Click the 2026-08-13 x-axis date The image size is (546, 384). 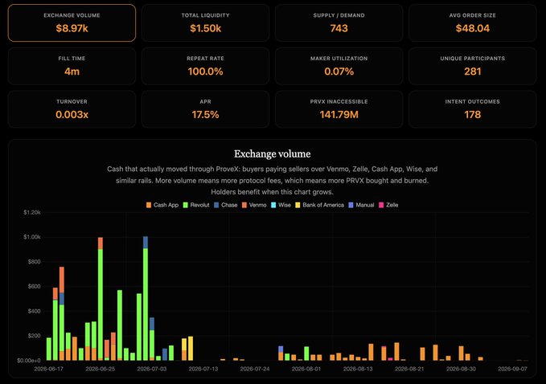[358, 369]
